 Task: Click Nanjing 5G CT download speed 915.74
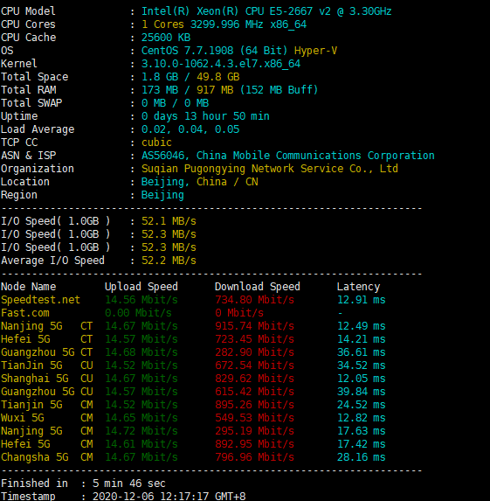[254, 325]
